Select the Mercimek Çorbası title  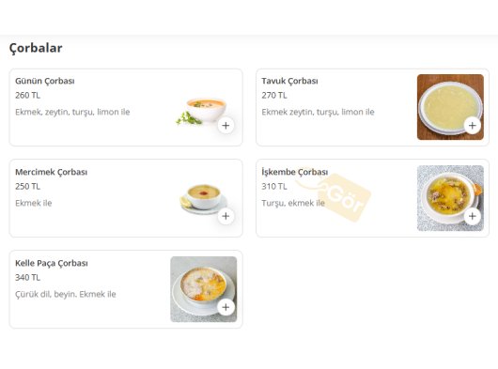(51, 172)
